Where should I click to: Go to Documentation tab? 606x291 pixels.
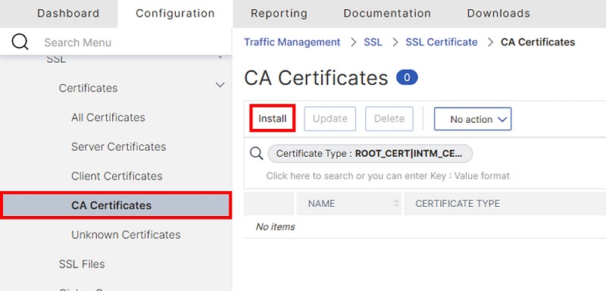387,14
